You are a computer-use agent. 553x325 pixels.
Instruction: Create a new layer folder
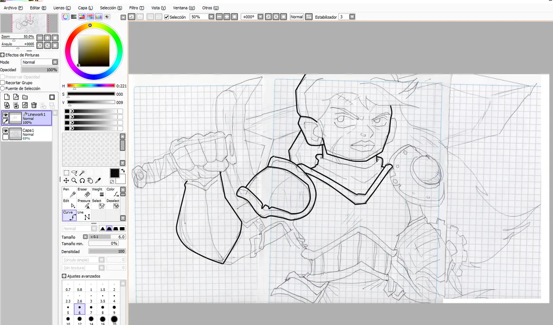25,97
